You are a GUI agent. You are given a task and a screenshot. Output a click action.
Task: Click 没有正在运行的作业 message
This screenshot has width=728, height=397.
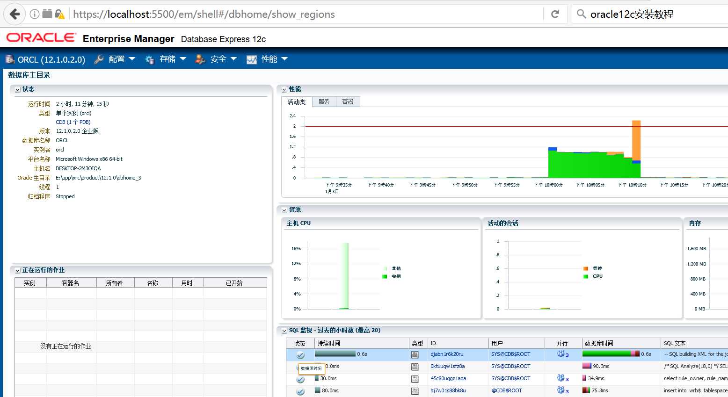66,346
